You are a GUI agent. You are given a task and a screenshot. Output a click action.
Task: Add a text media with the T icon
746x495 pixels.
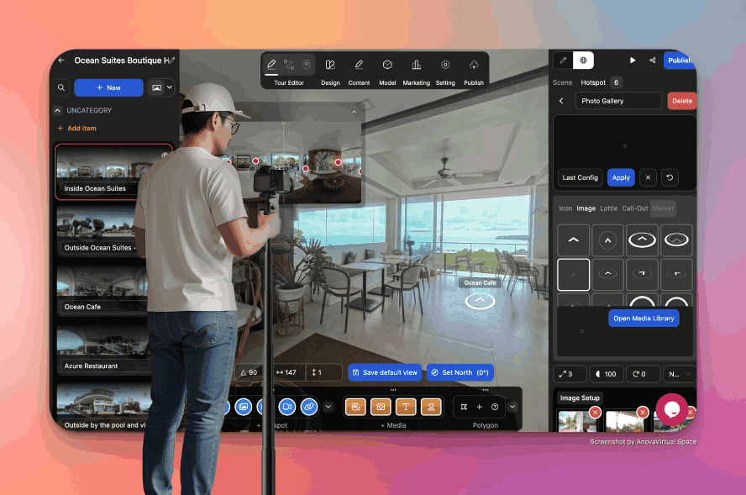coord(406,407)
